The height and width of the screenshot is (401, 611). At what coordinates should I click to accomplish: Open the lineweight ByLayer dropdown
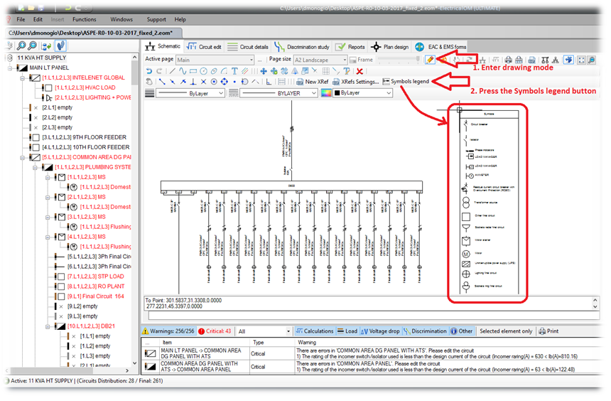(x=190, y=94)
